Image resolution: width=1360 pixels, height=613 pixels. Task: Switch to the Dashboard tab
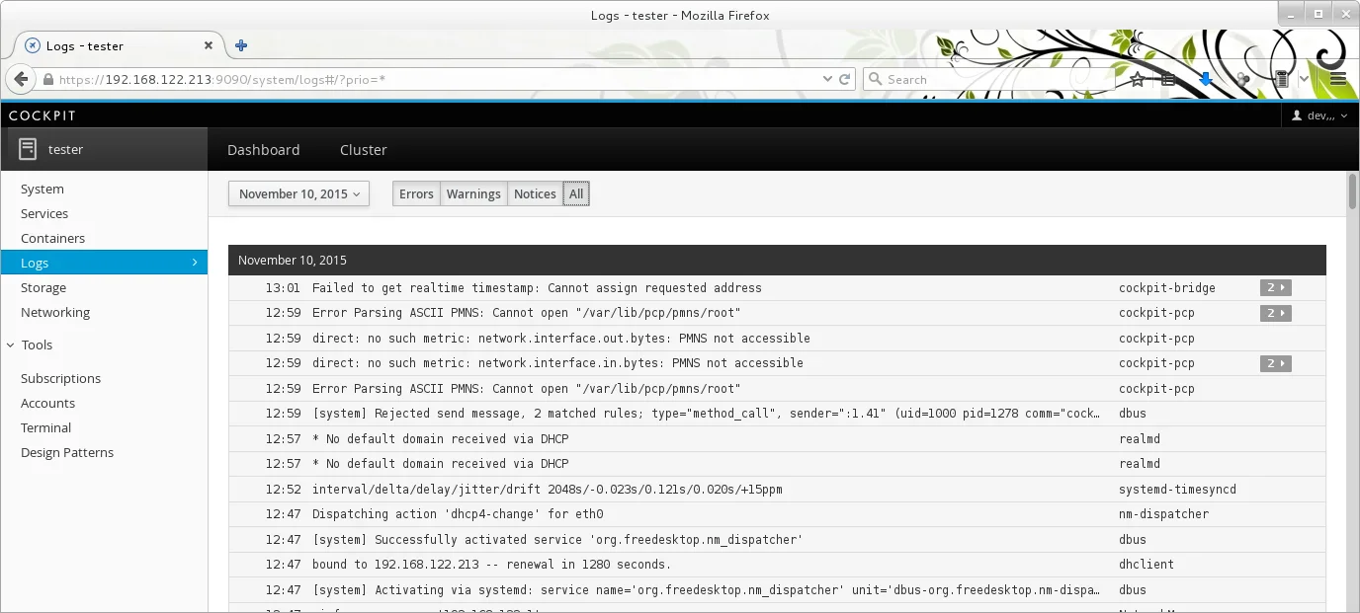tap(263, 149)
